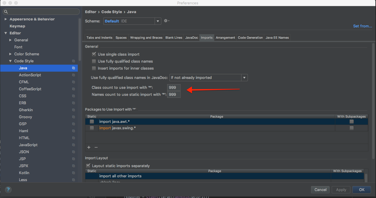Collapse the Code Style node
The width and height of the screenshot is (376, 198).
(10, 61)
